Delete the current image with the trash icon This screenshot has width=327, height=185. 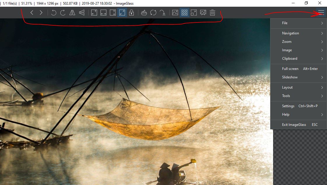tap(212, 12)
